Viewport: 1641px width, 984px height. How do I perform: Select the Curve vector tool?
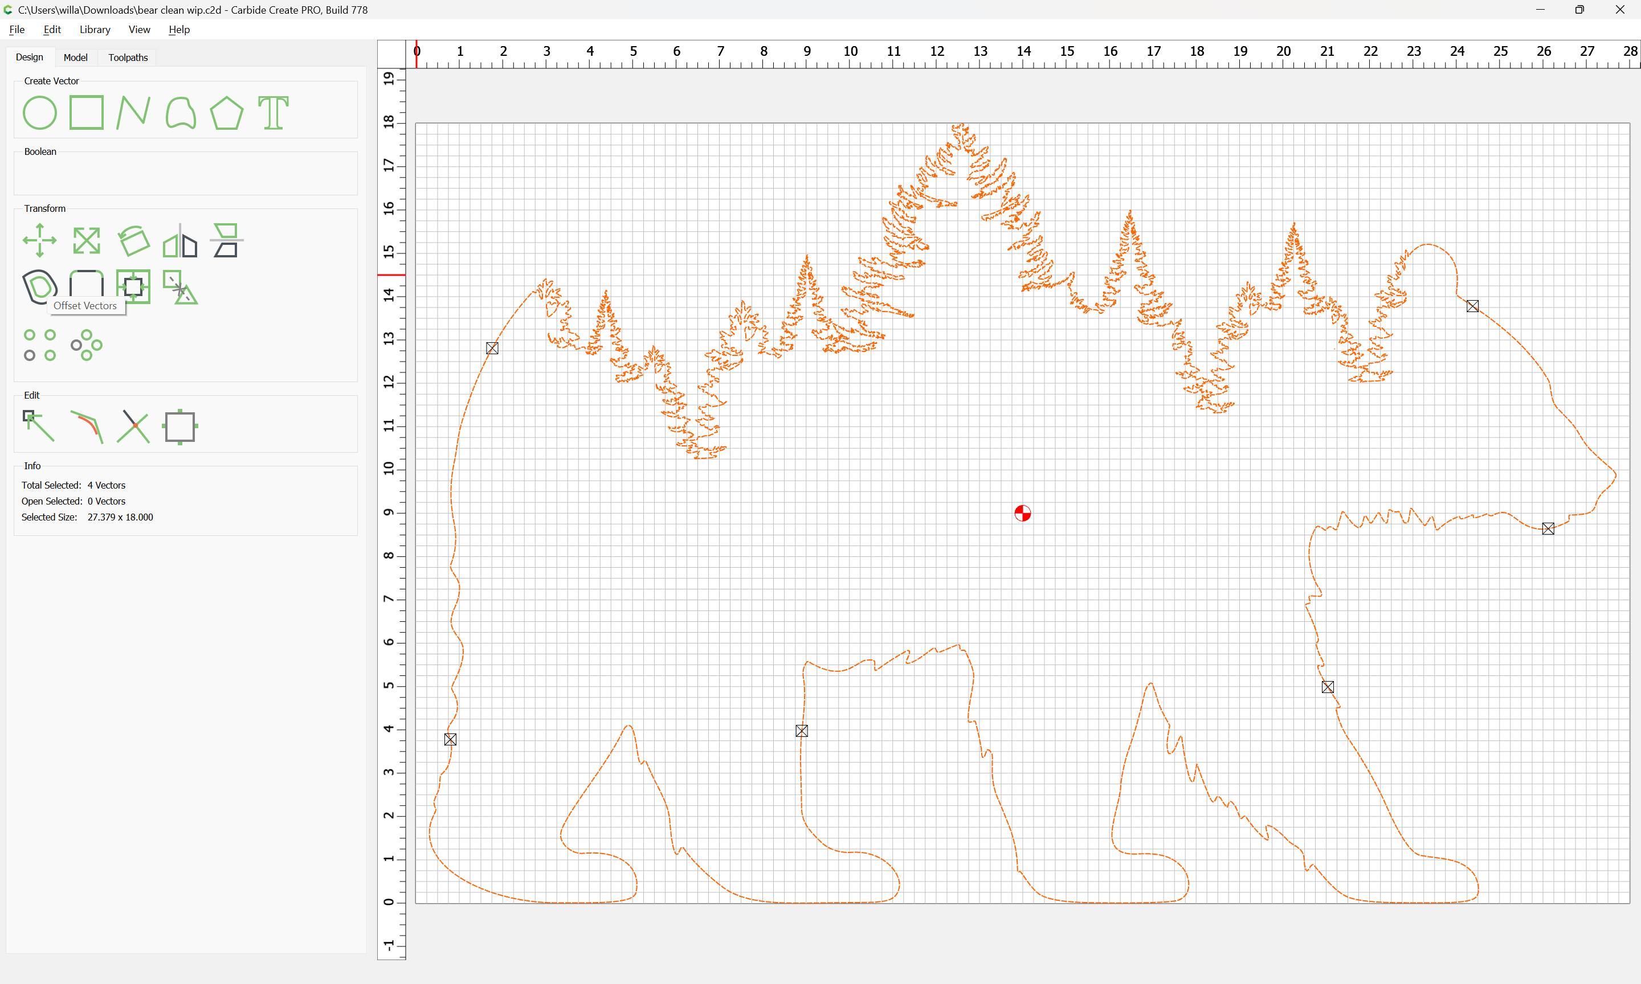pos(181,113)
